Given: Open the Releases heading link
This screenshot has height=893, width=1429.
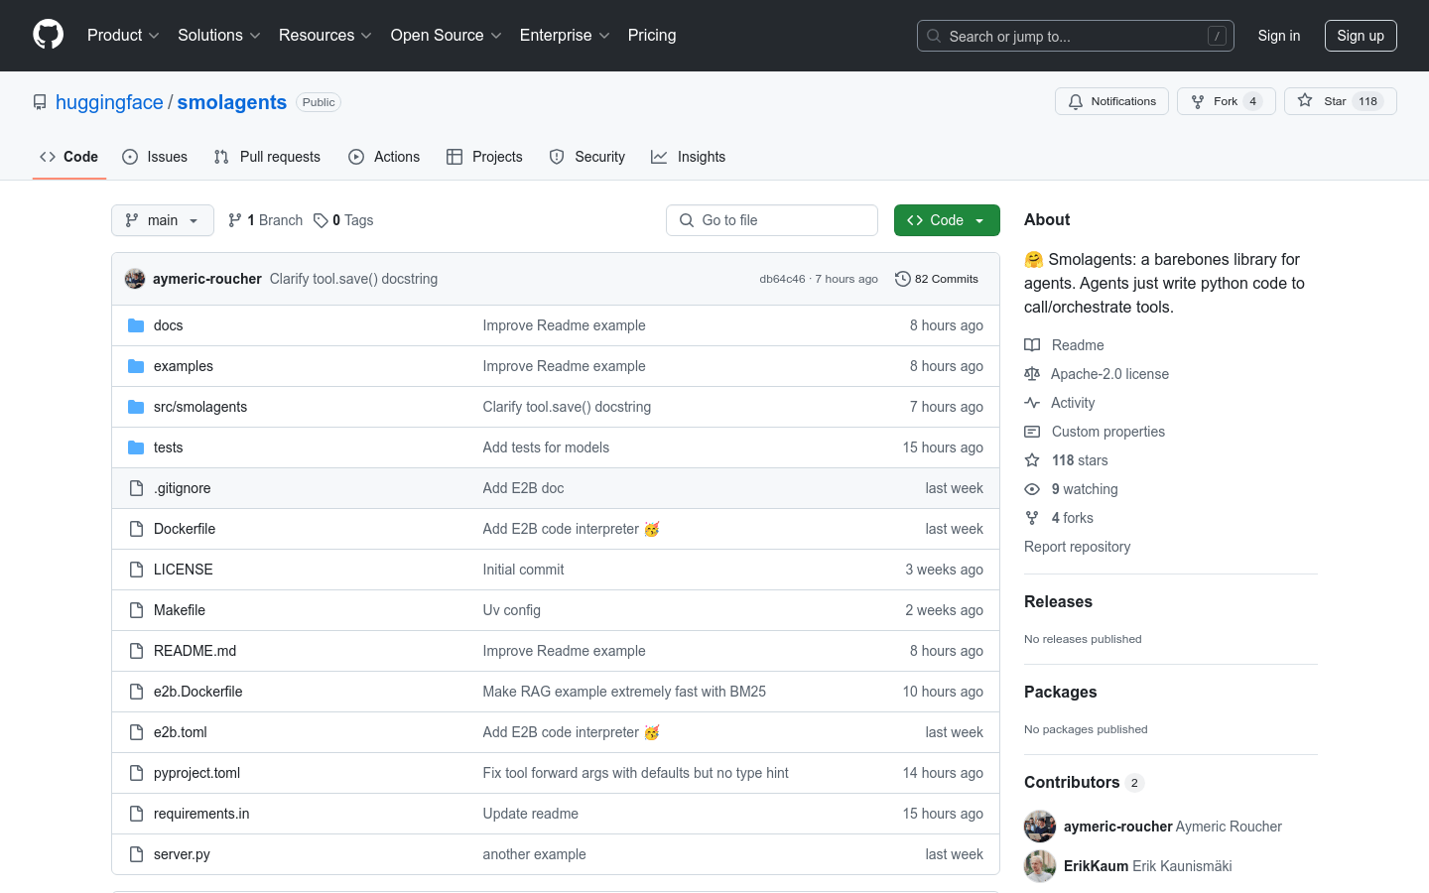Looking at the screenshot, I should click(1058, 601).
